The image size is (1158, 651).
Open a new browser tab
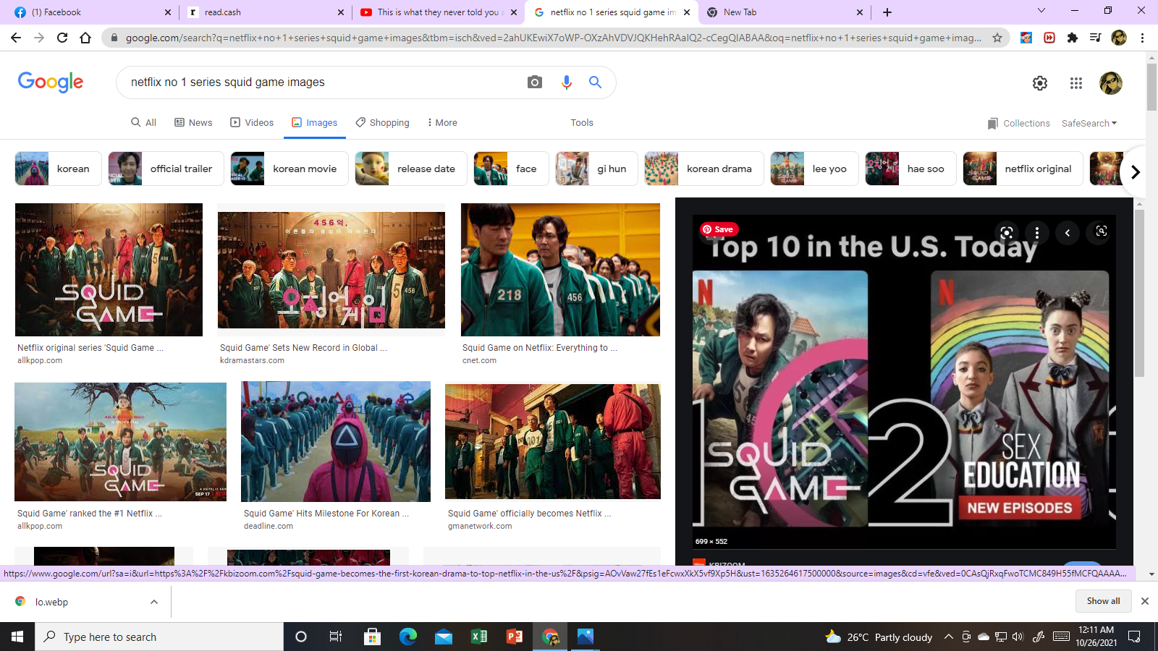887,12
